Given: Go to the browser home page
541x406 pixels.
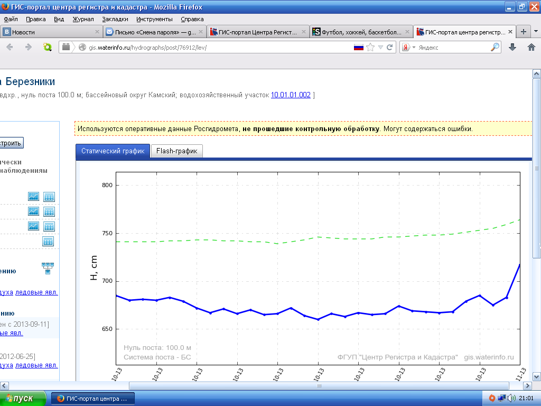Looking at the screenshot, I should (x=531, y=47).
